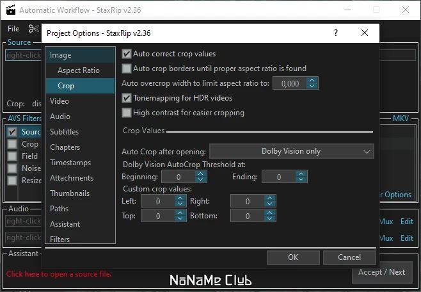Click the Bottom crop value field
The width and height of the screenshot is (421, 292).
coord(248,216)
